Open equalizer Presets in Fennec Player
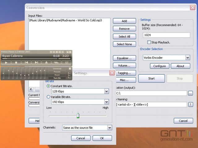The width and height of the screenshot is (198, 148). pyautogui.click(x=57, y=72)
